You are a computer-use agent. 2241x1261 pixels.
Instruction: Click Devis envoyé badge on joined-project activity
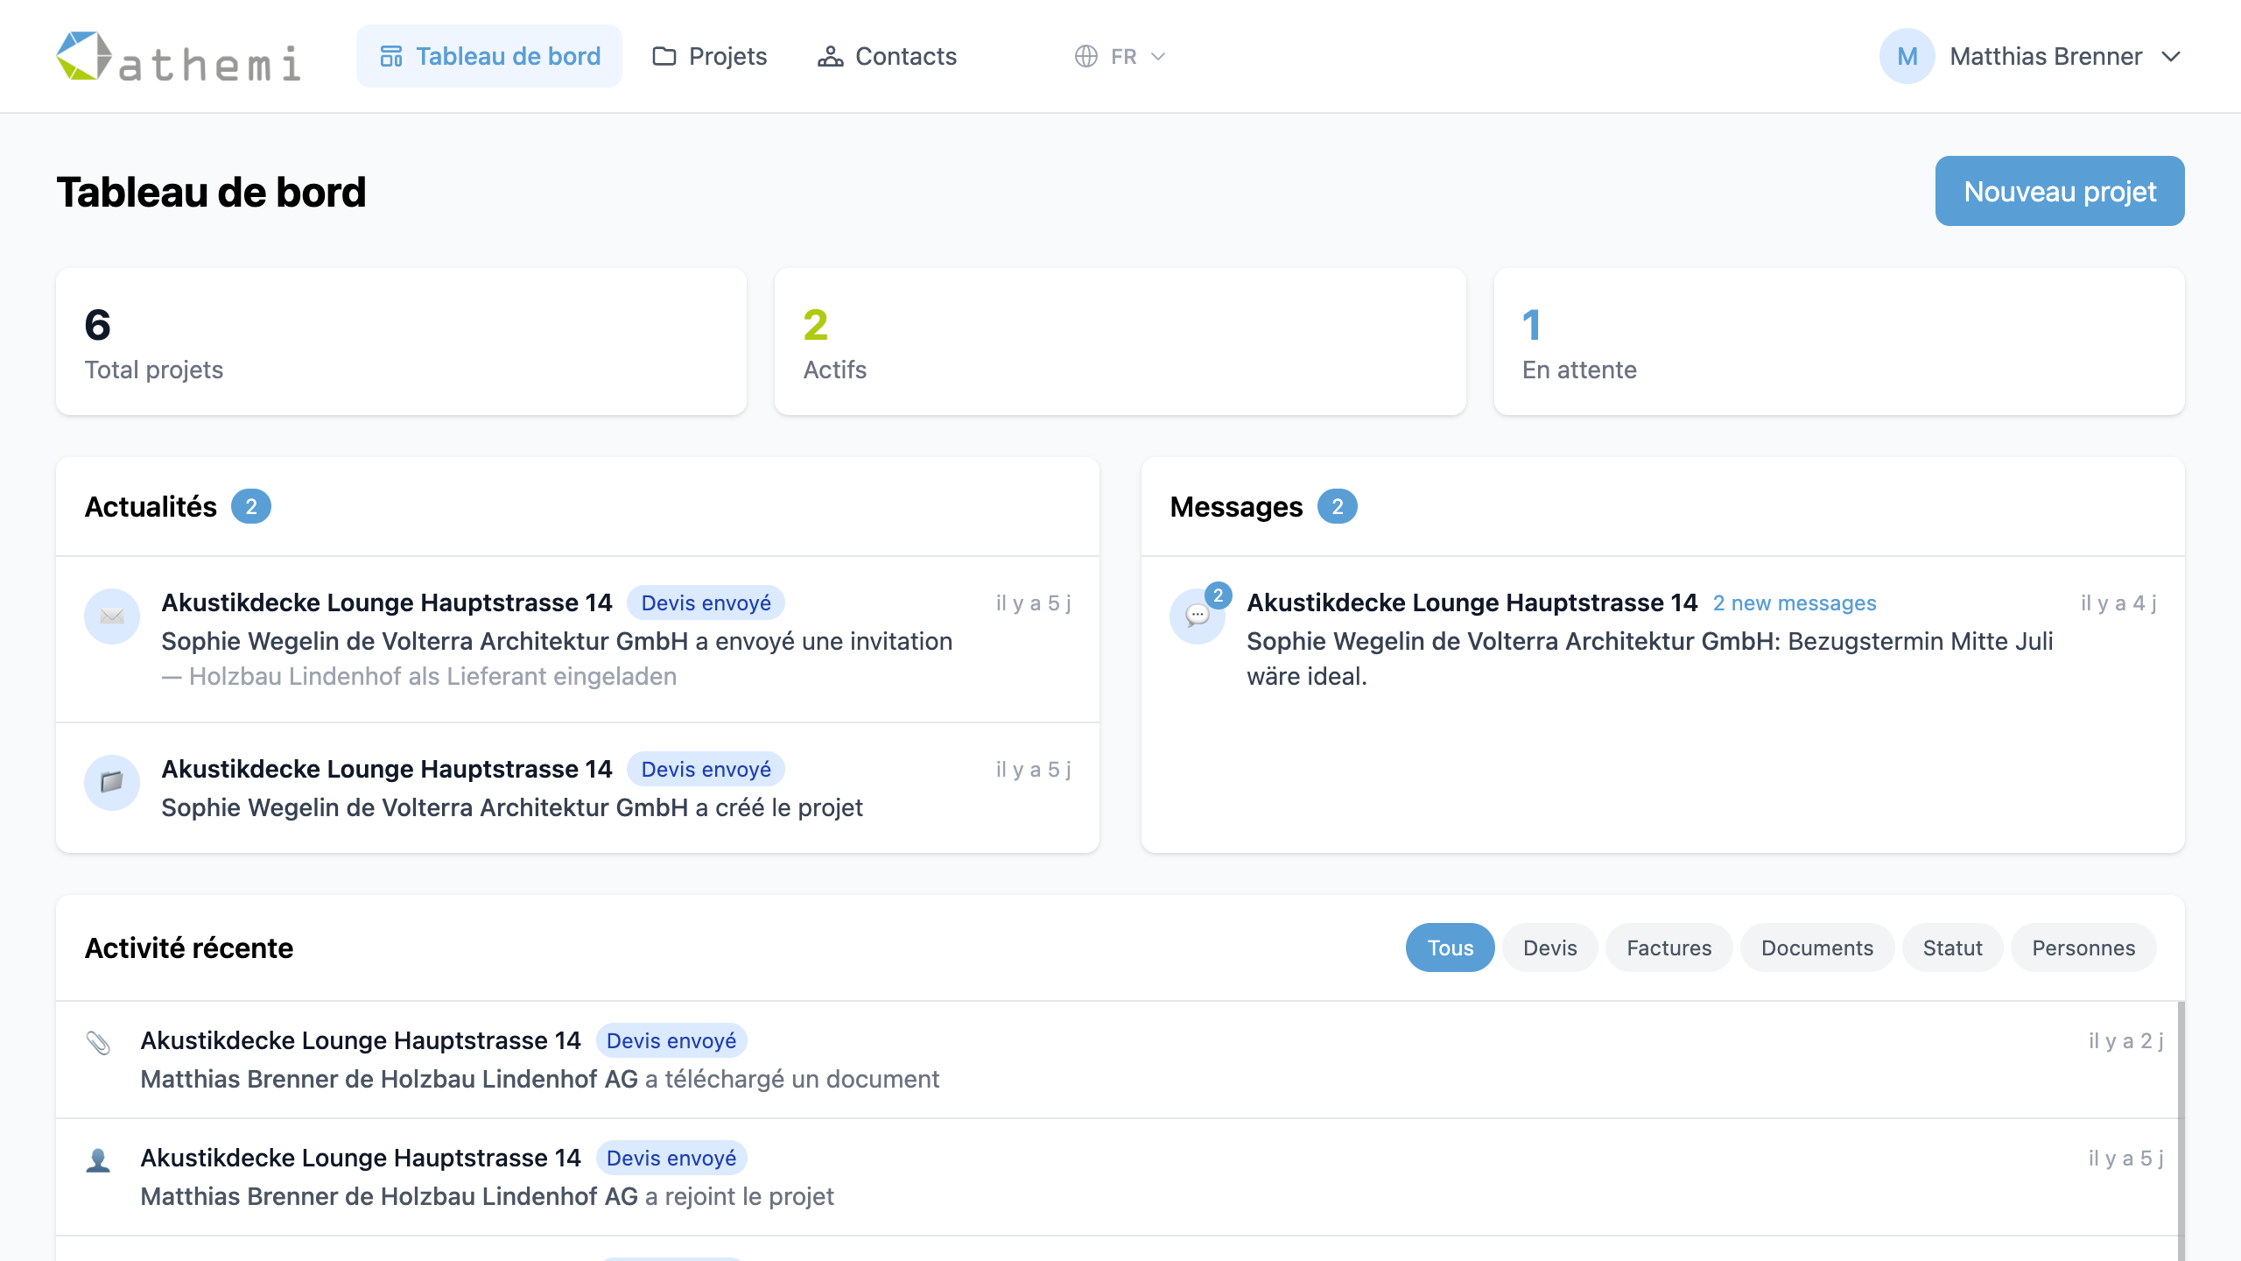click(671, 1159)
